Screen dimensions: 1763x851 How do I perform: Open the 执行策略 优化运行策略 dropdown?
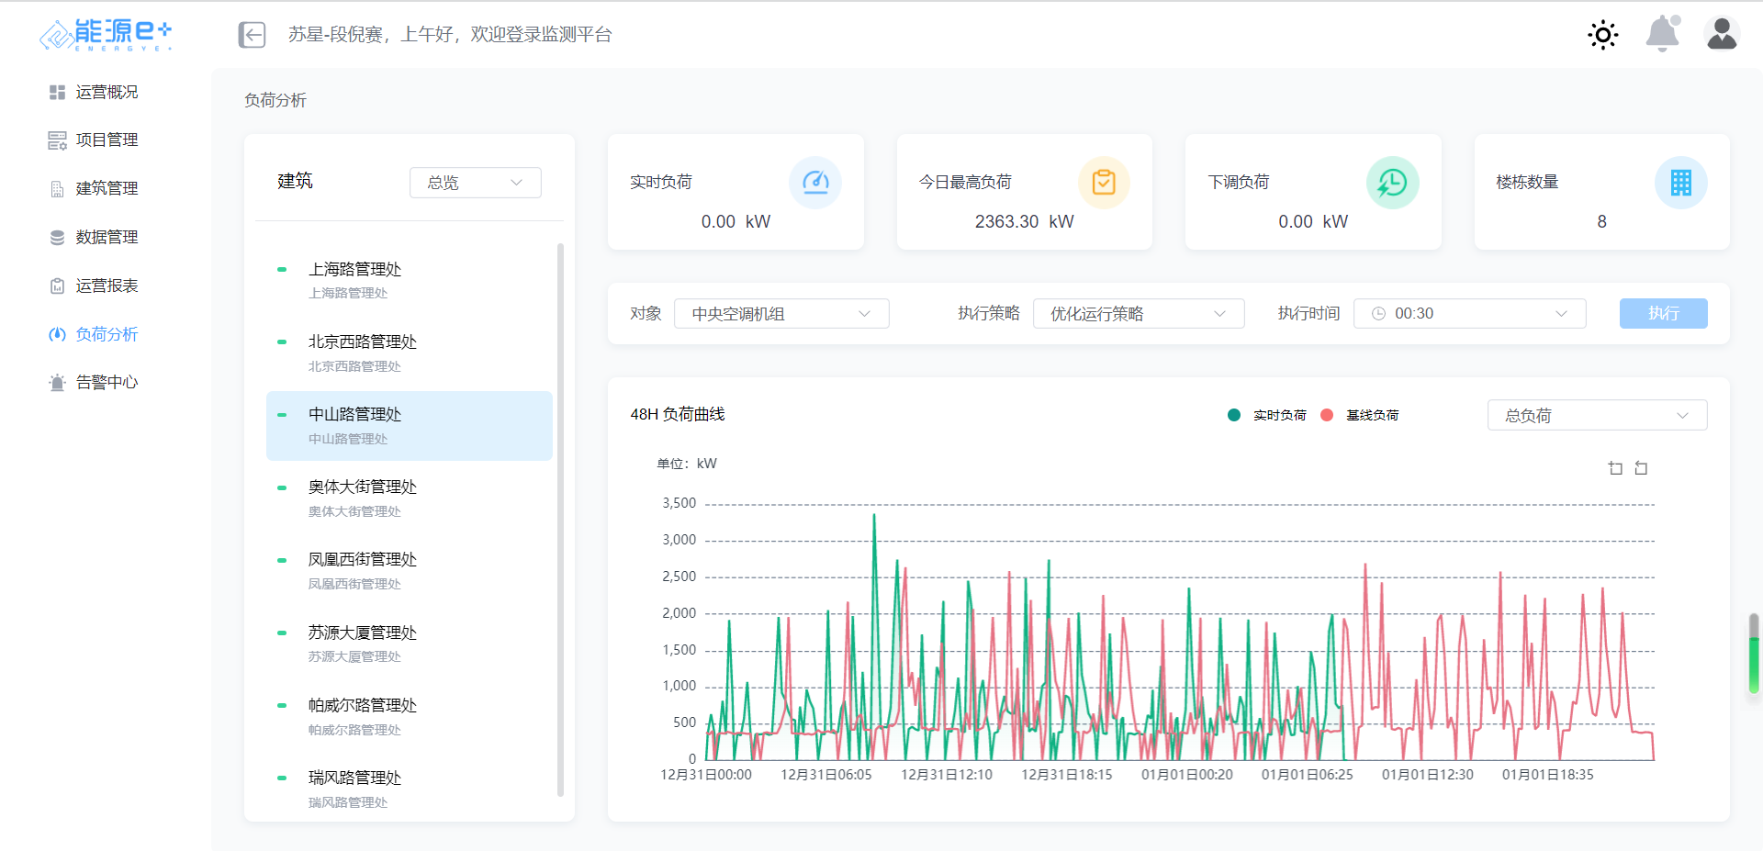tap(1139, 314)
